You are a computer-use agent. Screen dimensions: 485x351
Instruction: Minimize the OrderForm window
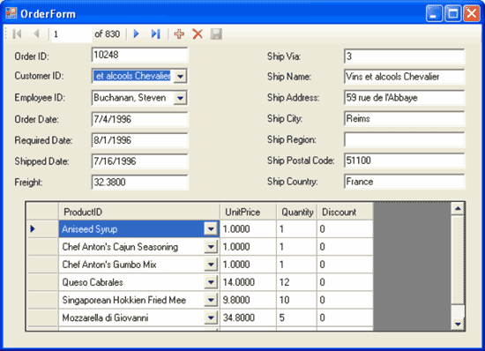tap(434, 13)
